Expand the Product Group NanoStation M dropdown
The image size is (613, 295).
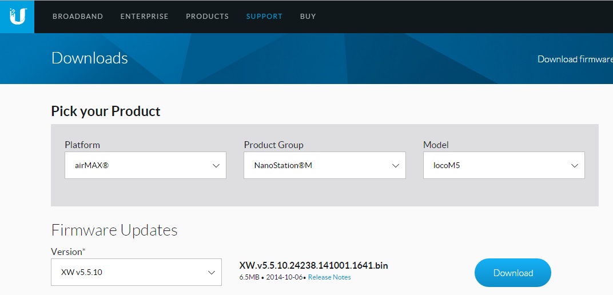pos(324,165)
